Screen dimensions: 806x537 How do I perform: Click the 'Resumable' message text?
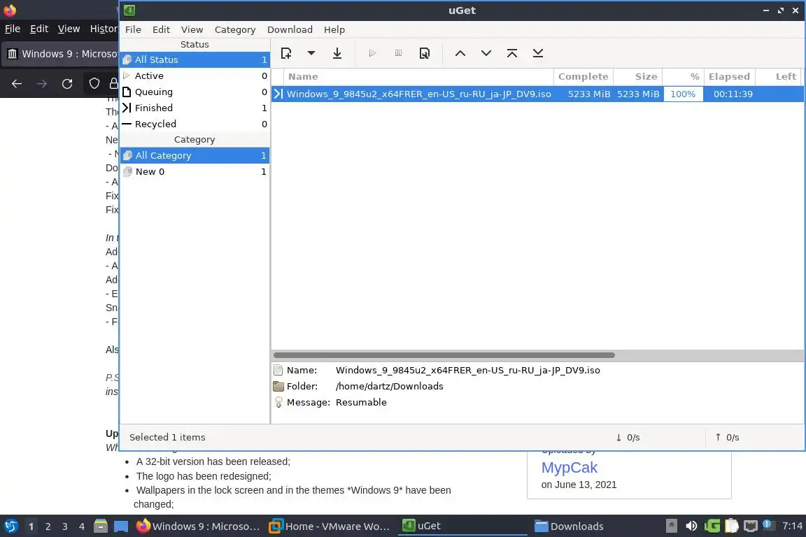tap(361, 402)
